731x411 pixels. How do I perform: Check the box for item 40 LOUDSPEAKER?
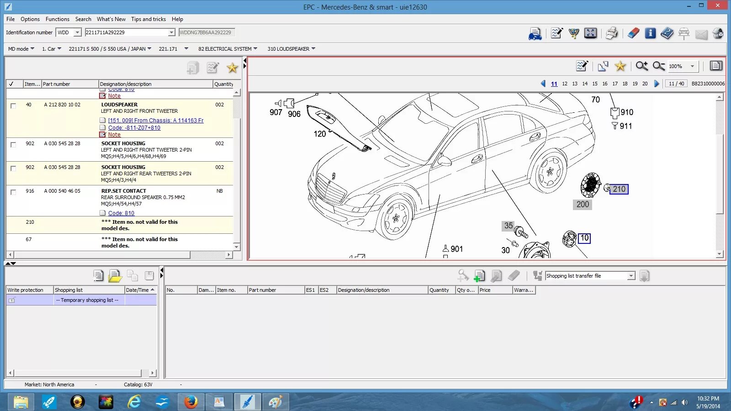(x=13, y=105)
